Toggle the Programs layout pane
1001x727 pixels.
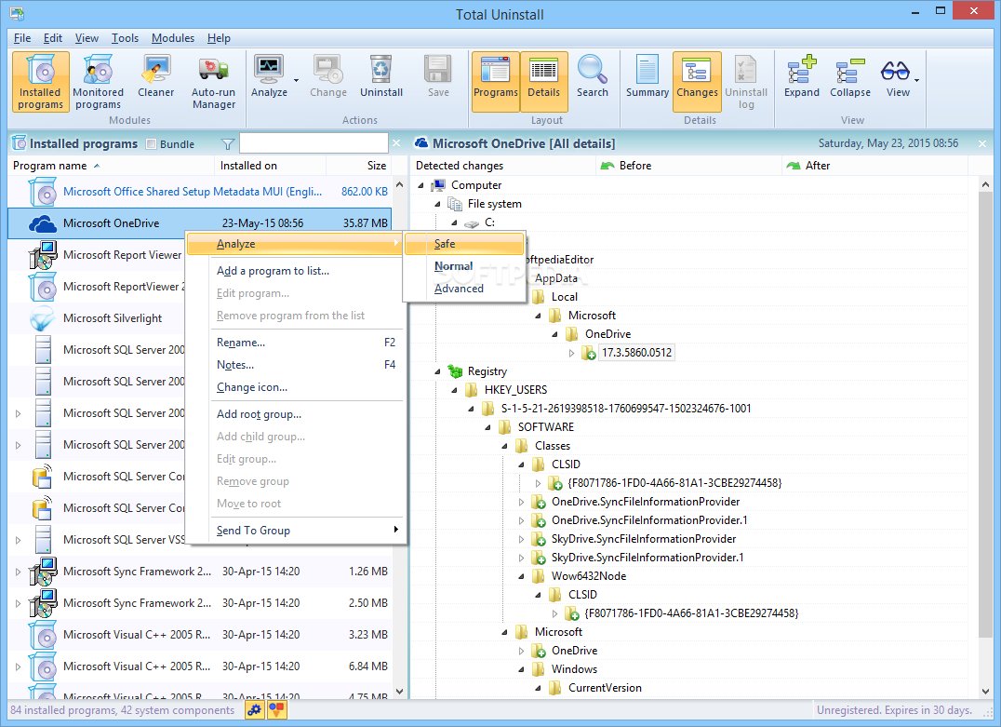[495, 77]
